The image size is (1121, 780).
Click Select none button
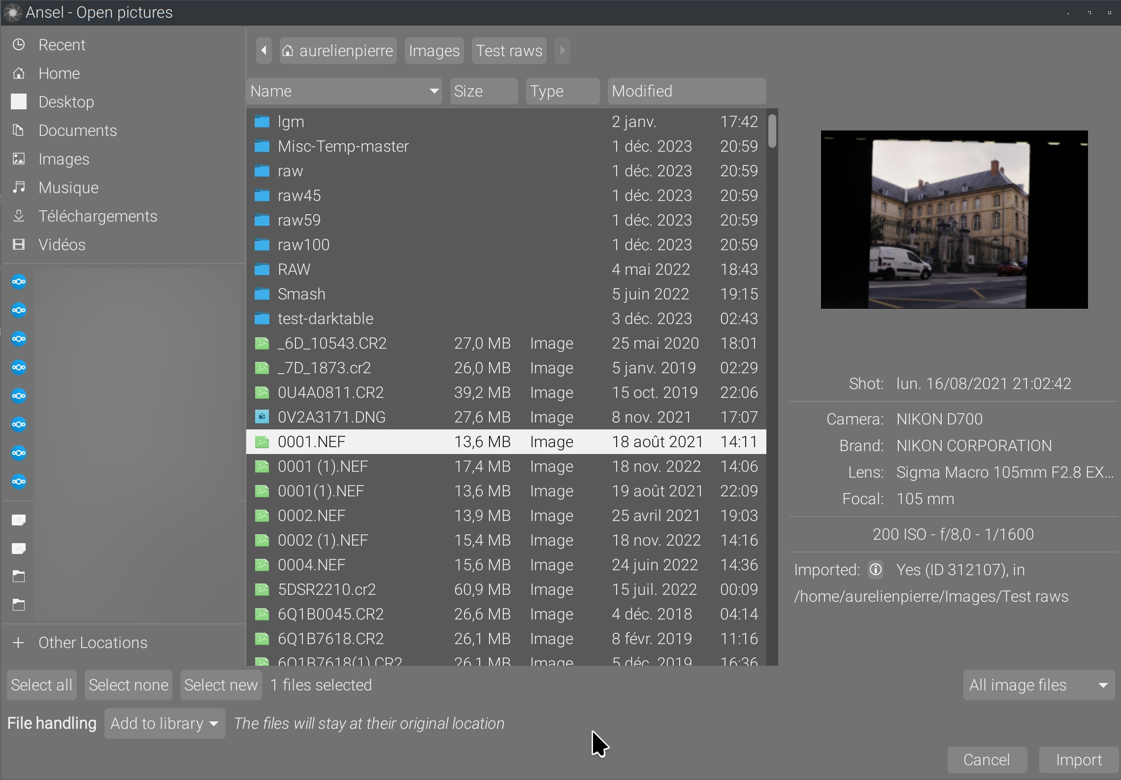[129, 685]
